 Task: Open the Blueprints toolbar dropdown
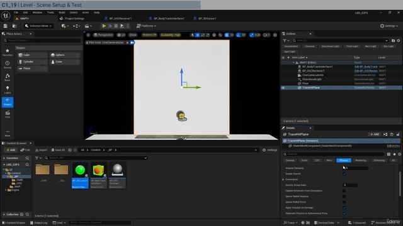[76, 26]
